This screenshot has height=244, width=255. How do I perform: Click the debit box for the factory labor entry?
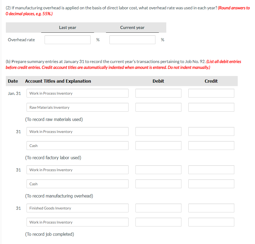point(158,131)
